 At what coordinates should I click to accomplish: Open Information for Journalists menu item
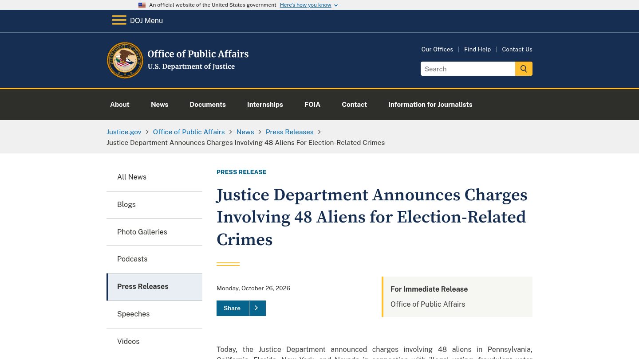pyautogui.click(x=430, y=105)
